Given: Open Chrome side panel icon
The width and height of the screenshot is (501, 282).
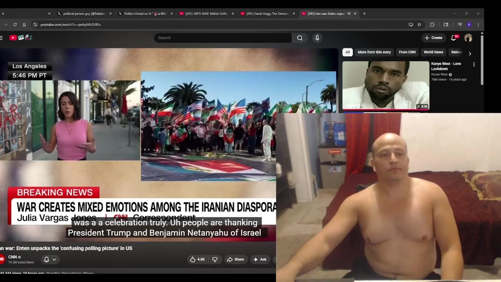Looking at the screenshot, I should tap(446, 24).
